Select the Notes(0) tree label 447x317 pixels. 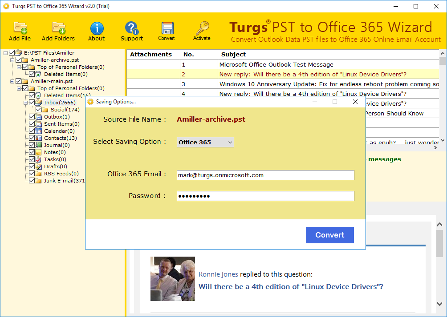pyautogui.click(x=55, y=152)
